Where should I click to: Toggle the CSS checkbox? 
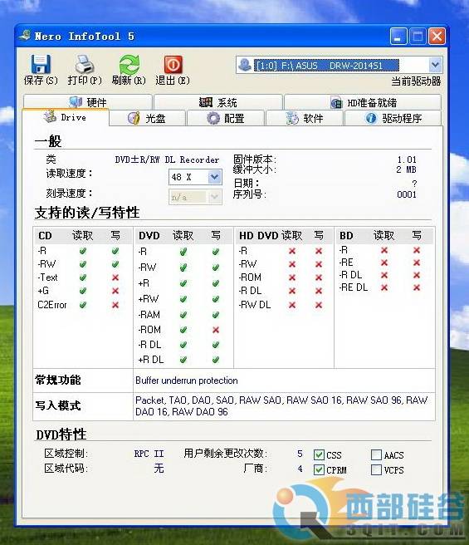pos(319,454)
